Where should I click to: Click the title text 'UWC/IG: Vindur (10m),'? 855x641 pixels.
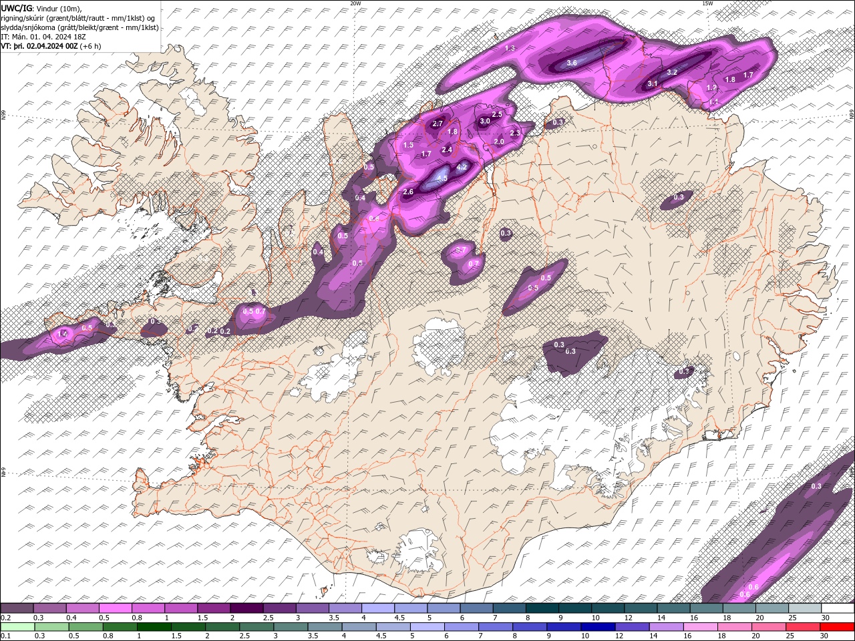point(41,8)
